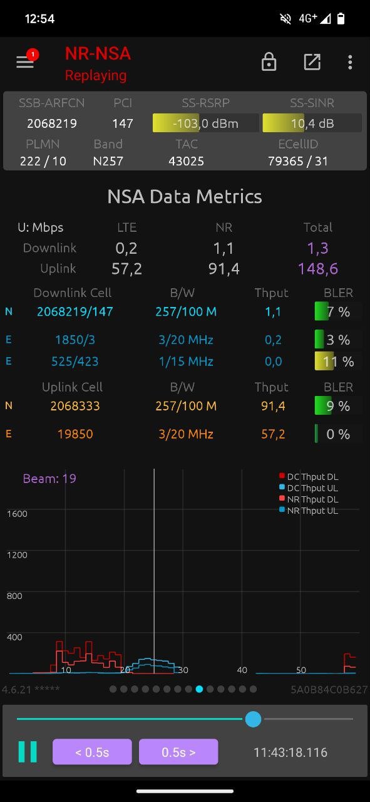Pause the replay playback
370x802 pixels.
click(28, 752)
